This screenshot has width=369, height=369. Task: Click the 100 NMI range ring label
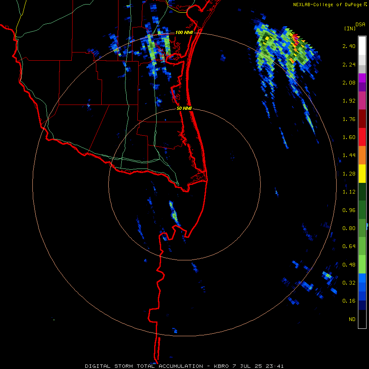pos(184,32)
